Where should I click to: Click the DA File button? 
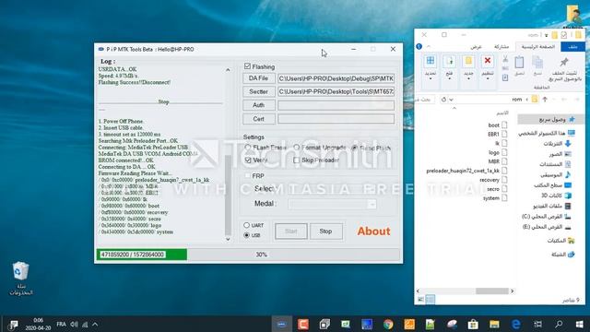pyautogui.click(x=258, y=78)
